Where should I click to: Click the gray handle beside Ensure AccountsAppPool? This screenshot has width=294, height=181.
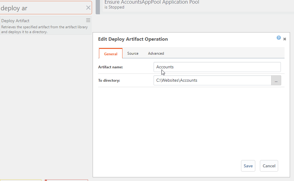point(98,7)
